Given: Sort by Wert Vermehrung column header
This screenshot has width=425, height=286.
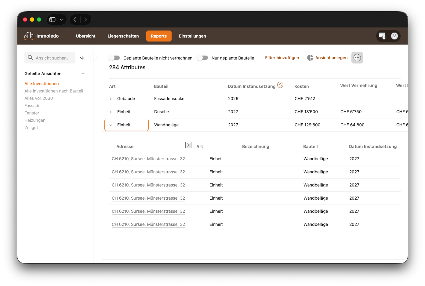Looking at the screenshot, I should click(x=359, y=85).
